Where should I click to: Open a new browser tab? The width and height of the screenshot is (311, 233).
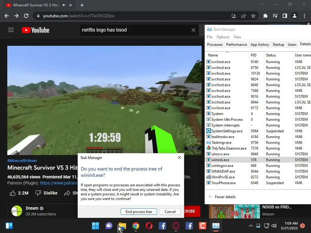click(x=82, y=5)
